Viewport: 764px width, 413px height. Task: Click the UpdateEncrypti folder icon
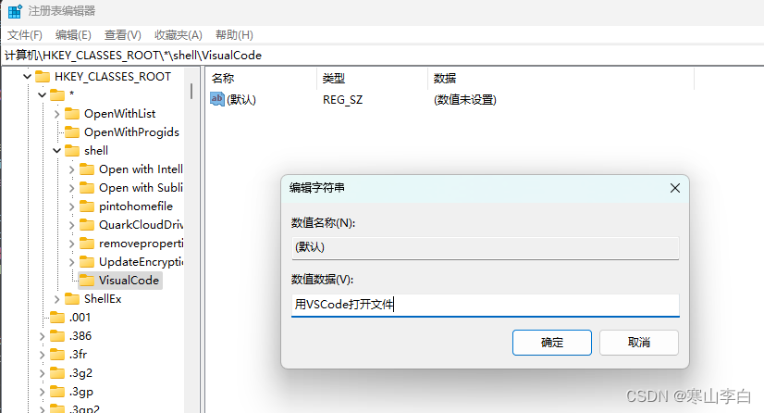click(x=87, y=262)
